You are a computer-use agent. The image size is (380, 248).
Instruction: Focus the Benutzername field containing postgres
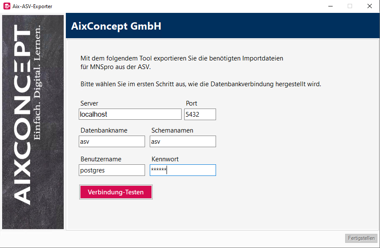coord(112,170)
